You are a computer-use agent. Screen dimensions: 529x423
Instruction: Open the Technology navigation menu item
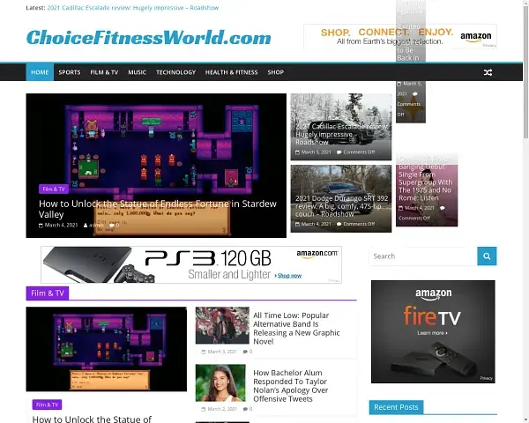[175, 72]
